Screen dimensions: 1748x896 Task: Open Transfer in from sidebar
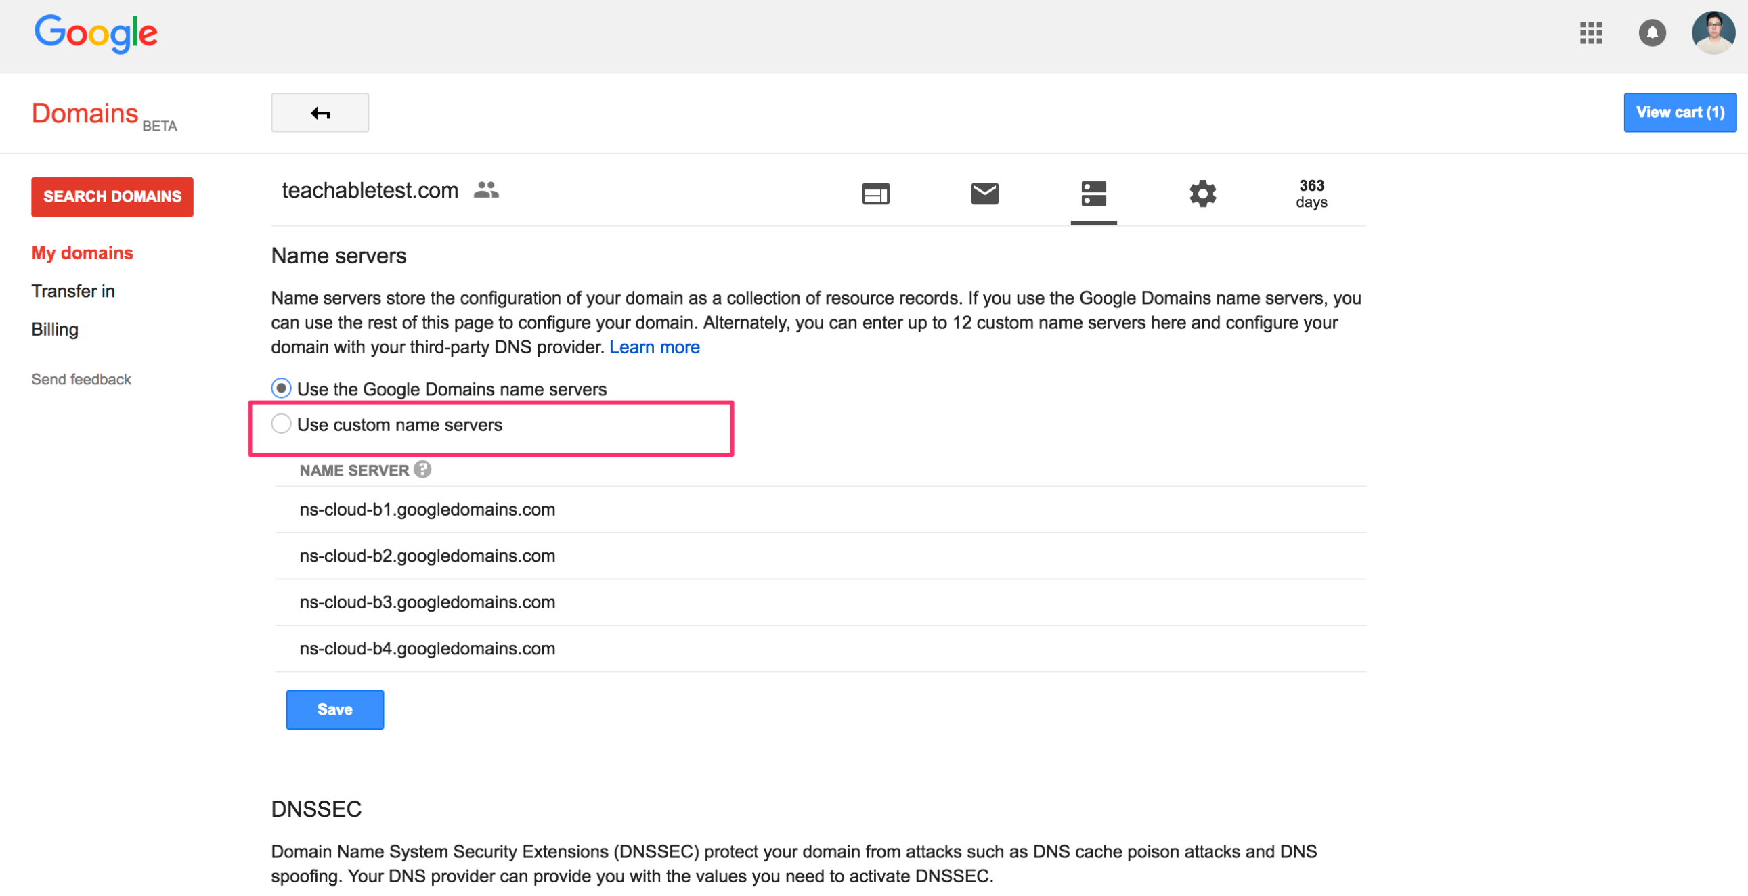[x=72, y=291]
